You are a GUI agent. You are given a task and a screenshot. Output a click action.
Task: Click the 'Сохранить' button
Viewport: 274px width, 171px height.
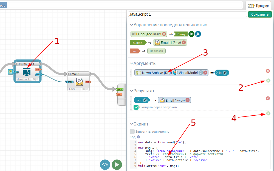[x=260, y=14]
